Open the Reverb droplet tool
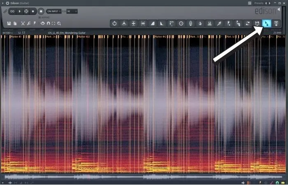 point(200,23)
